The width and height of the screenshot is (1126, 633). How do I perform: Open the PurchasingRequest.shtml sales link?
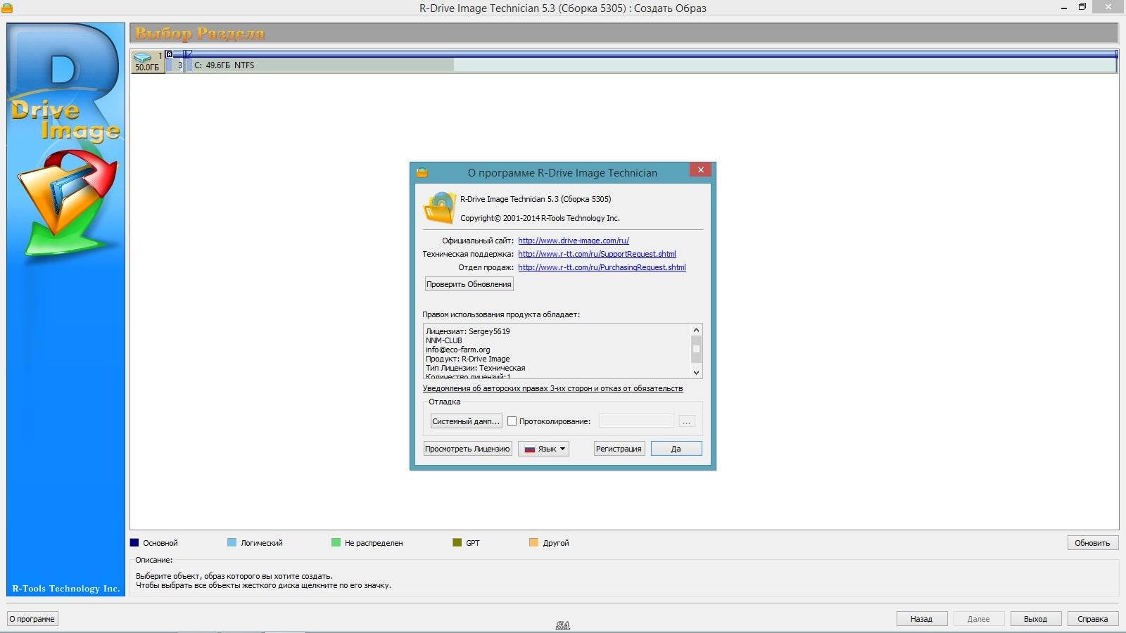pyautogui.click(x=602, y=267)
